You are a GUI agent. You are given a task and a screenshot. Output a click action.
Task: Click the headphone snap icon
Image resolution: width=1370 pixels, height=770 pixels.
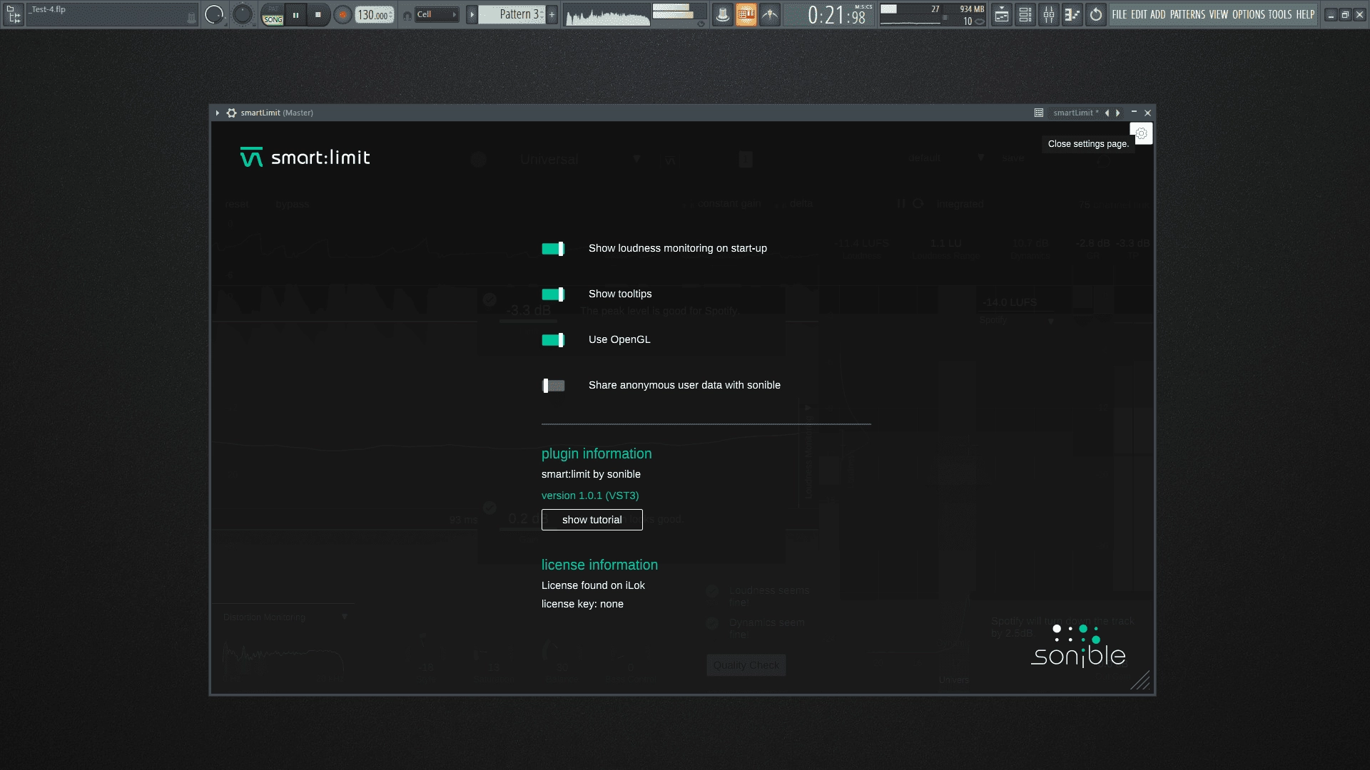(407, 15)
